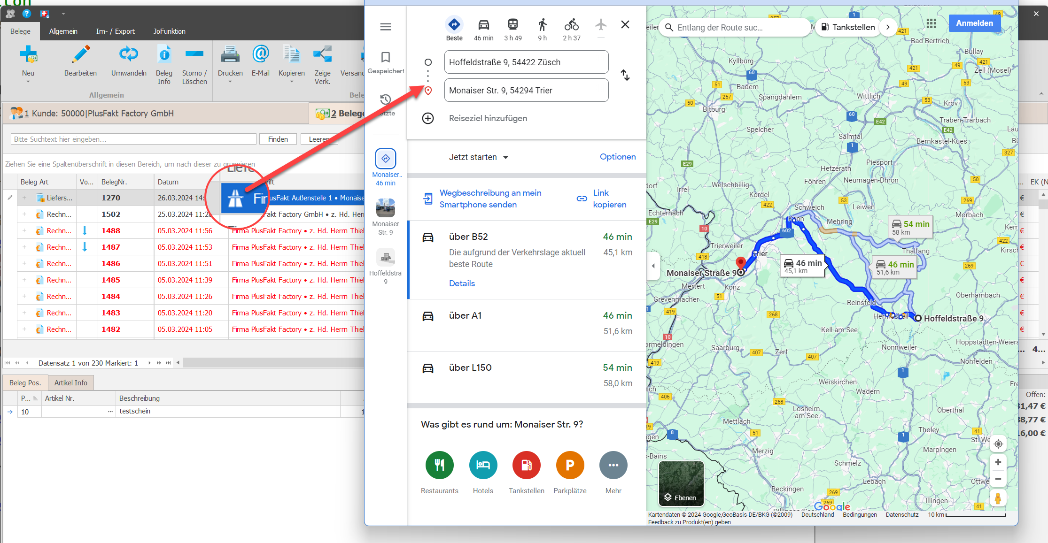The width and height of the screenshot is (1048, 543).
Task: Click the Finden button
Action: click(278, 139)
